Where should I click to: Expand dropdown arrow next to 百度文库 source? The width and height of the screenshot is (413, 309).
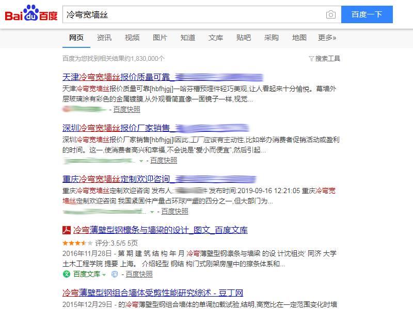pyautogui.click(x=104, y=274)
